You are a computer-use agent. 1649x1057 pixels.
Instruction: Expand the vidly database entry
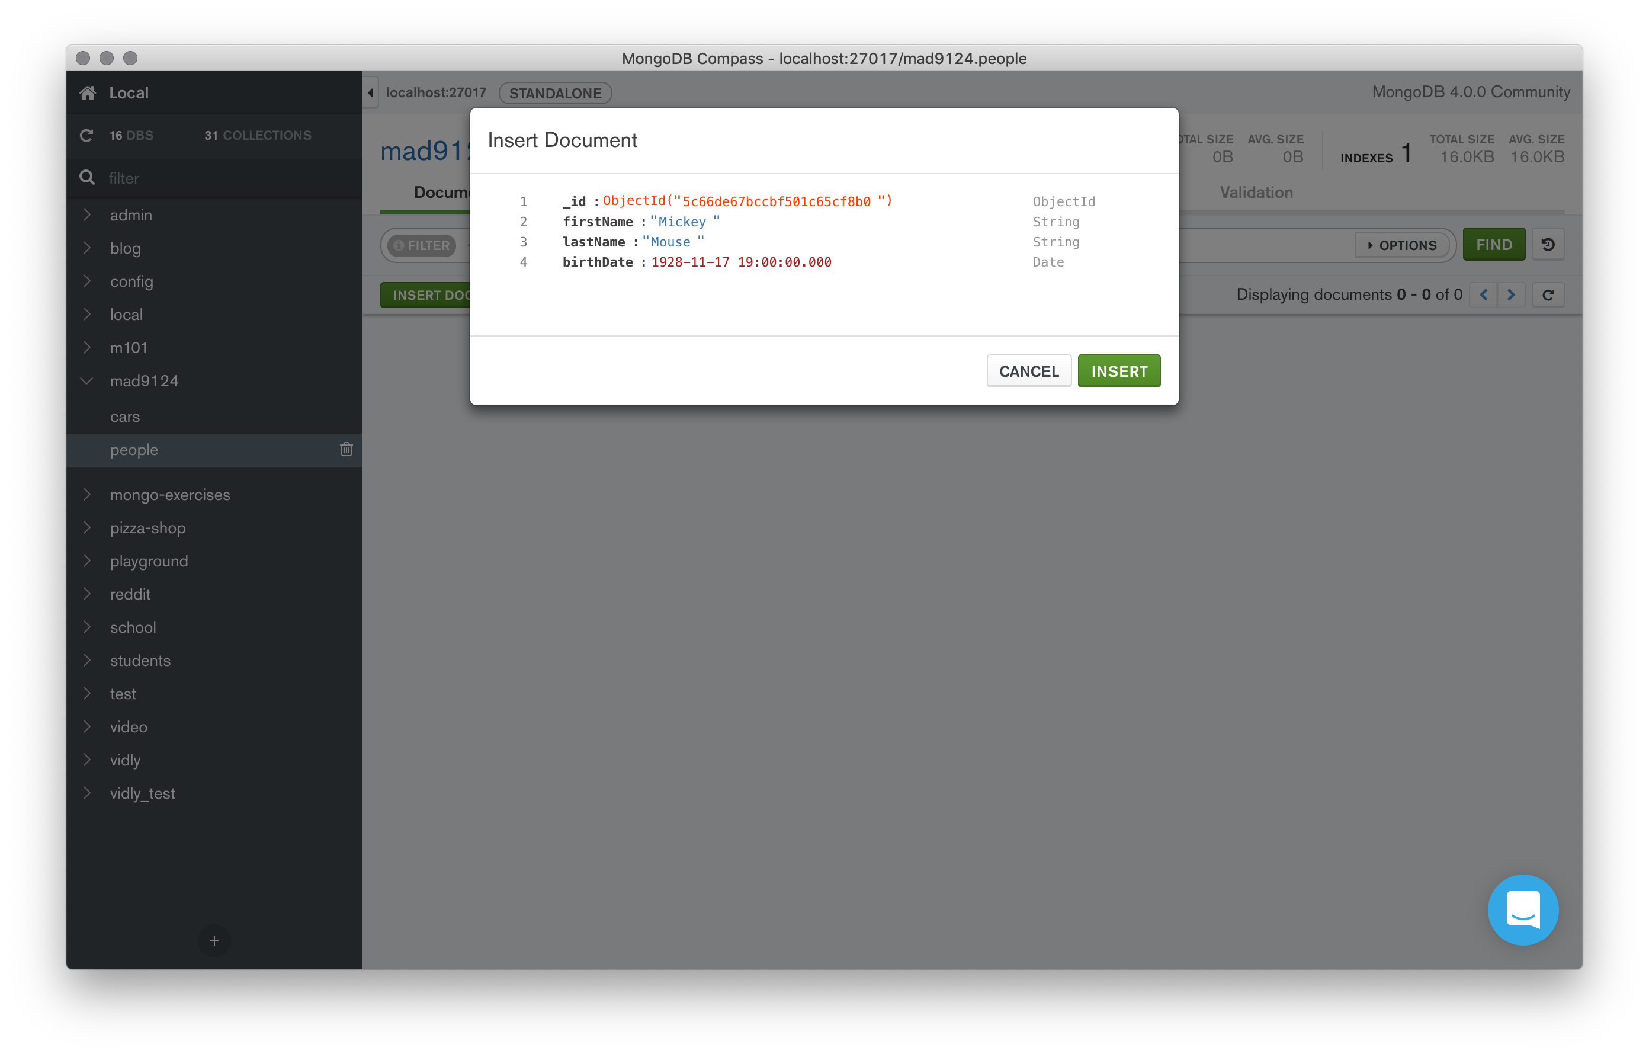tap(86, 760)
